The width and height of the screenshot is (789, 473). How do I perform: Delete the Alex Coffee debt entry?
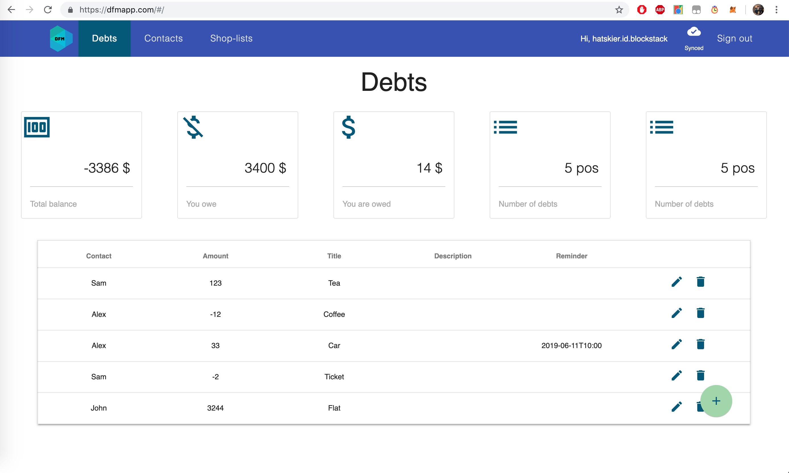tap(700, 313)
